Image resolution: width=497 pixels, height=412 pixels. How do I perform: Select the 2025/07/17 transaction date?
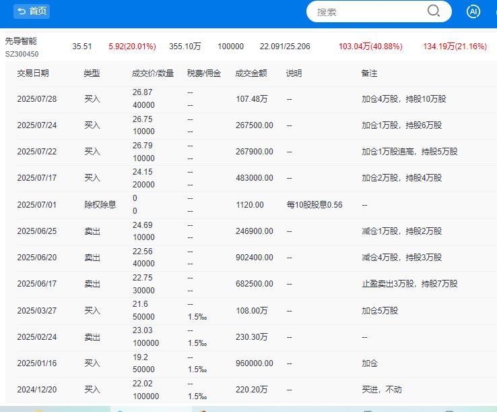tap(37, 178)
